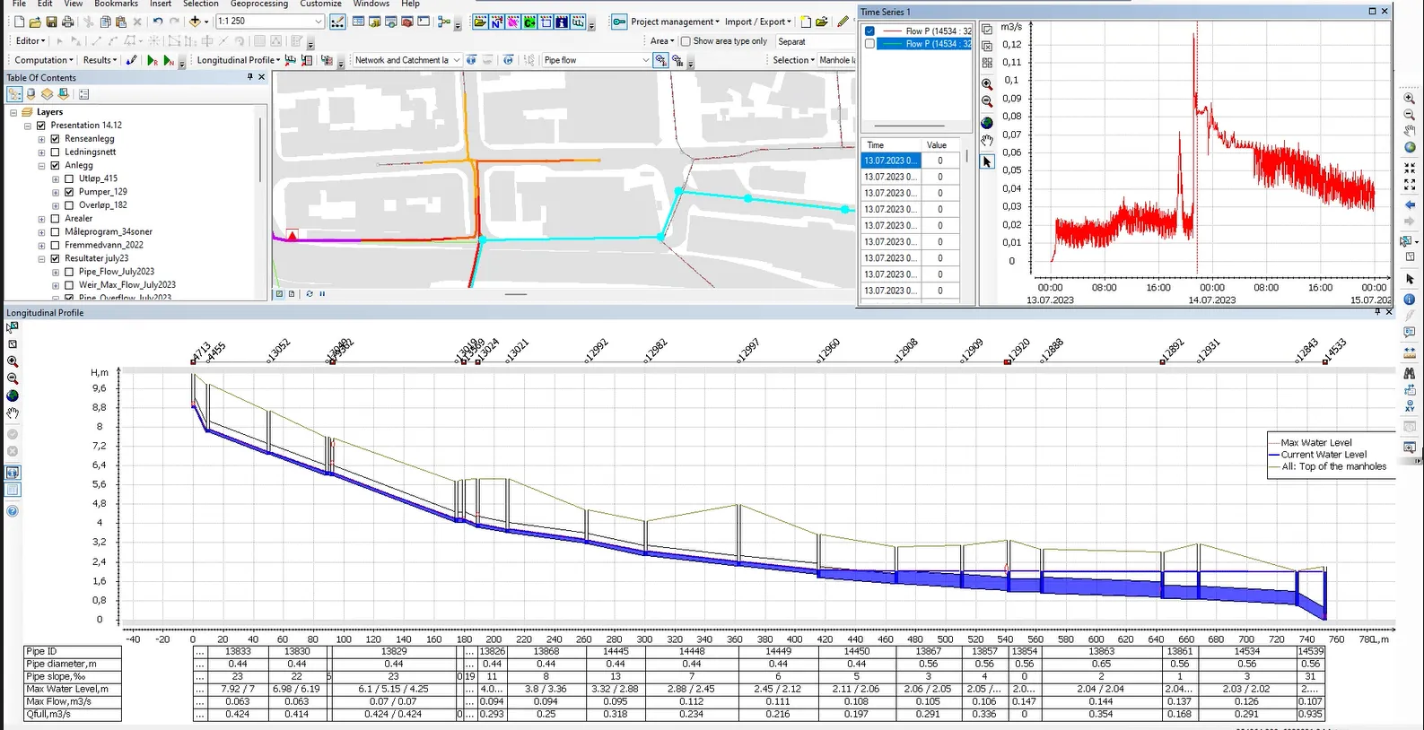Viewport: 1424px width, 730px height.
Task: Open the Customize menu
Action: (x=320, y=4)
